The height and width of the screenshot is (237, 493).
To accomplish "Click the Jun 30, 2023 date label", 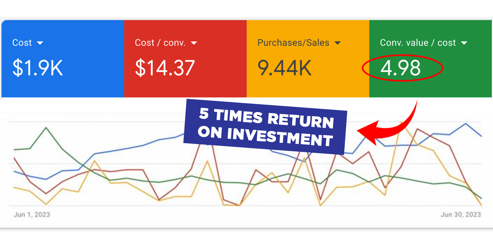I will tap(461, 214).
